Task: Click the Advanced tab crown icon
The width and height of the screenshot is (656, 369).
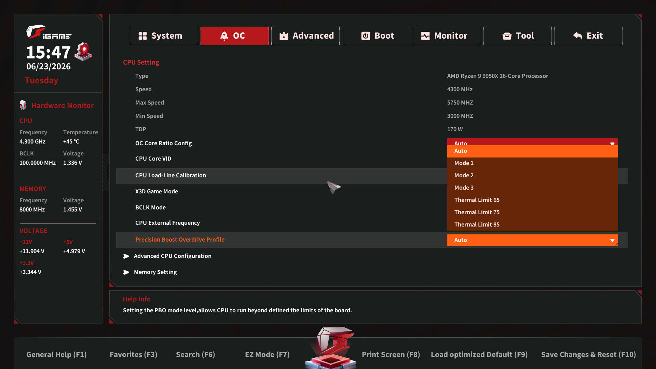Action: [284, 36]
